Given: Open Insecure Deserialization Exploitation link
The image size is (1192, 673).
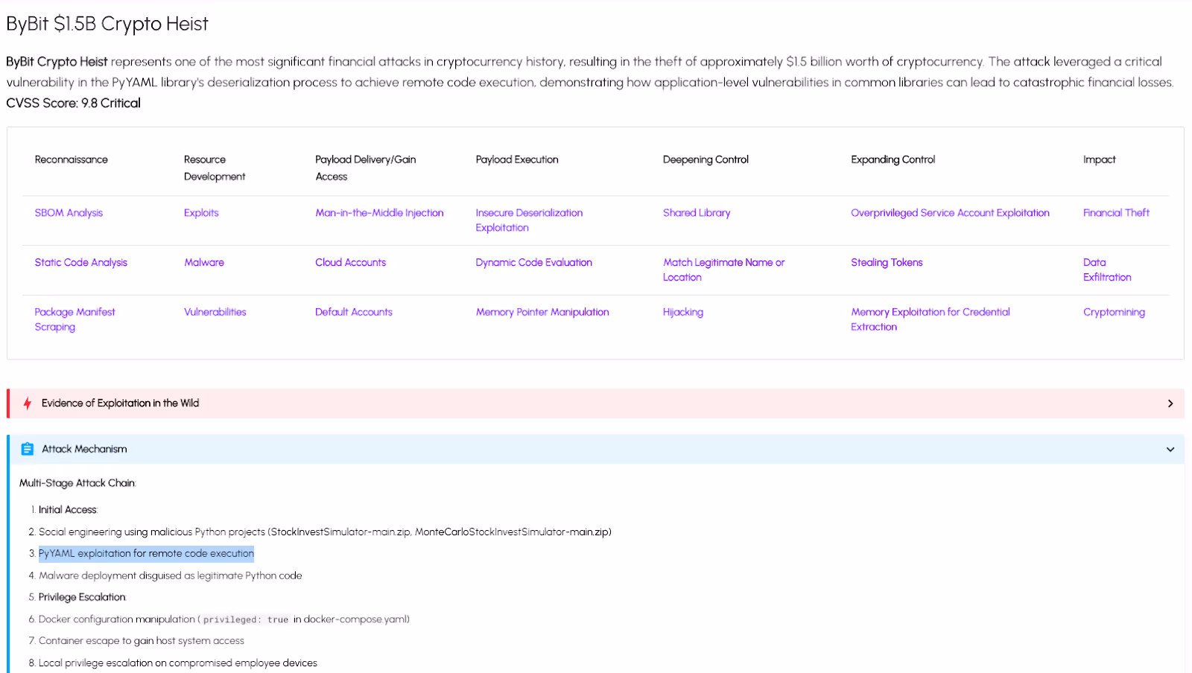Looking at the screenshot, I should coord(529,220).
